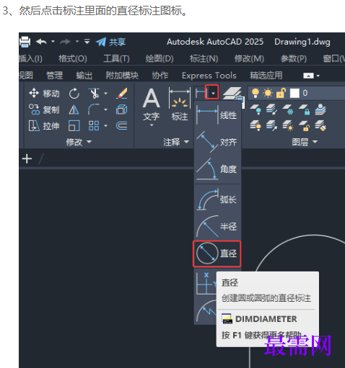Select the Erase tool icon

click(x=122, y=93)
